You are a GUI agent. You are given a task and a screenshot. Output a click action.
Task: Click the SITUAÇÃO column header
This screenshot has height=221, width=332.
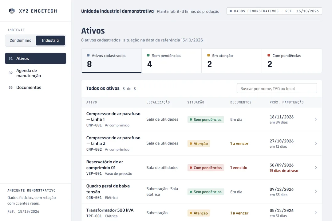click(196, 102)
